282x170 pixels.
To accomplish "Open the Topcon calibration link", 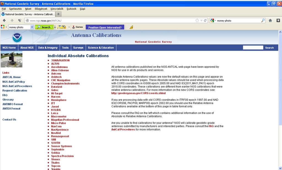I will (x=56, y=166).
